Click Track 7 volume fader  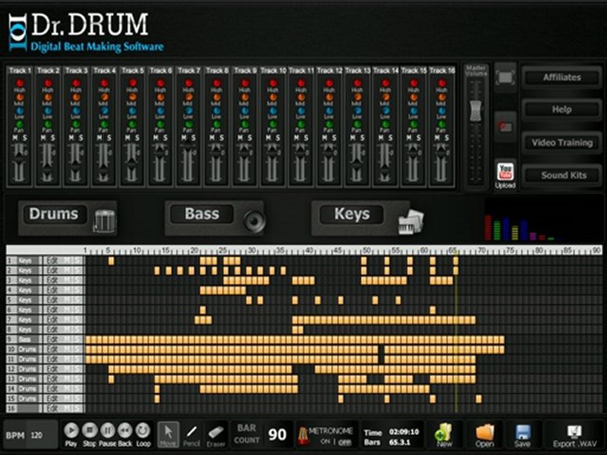tap(188, 145)
